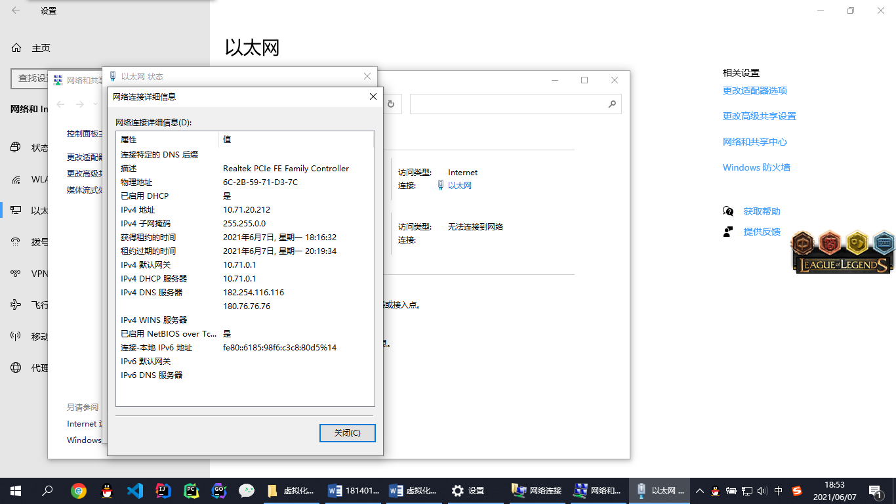
Task: Click the Settings back arrow
Action: pos(16,10)
